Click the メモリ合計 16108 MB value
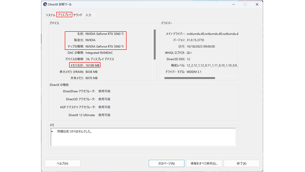The image size is (305, 172). [x=93, y=65]
